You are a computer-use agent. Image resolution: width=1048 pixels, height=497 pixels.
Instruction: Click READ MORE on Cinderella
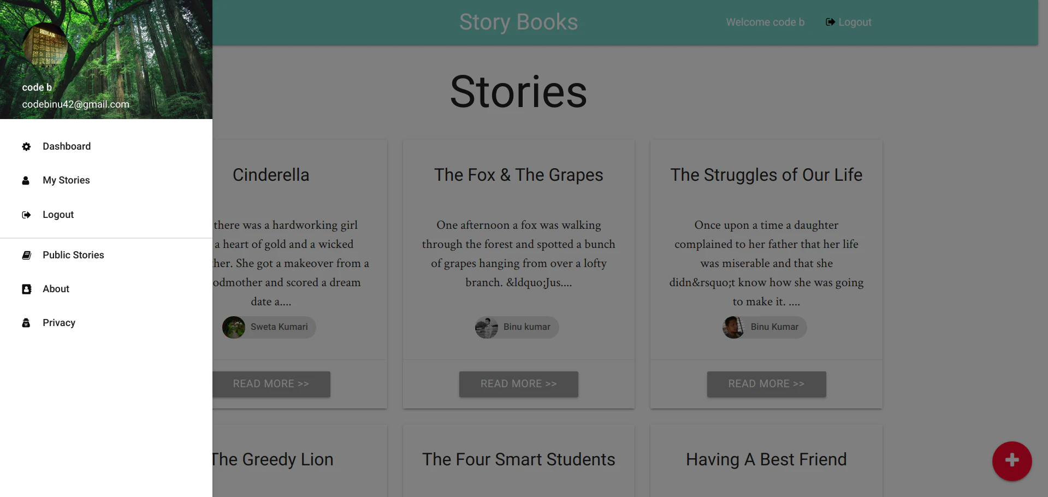[271, 384]
